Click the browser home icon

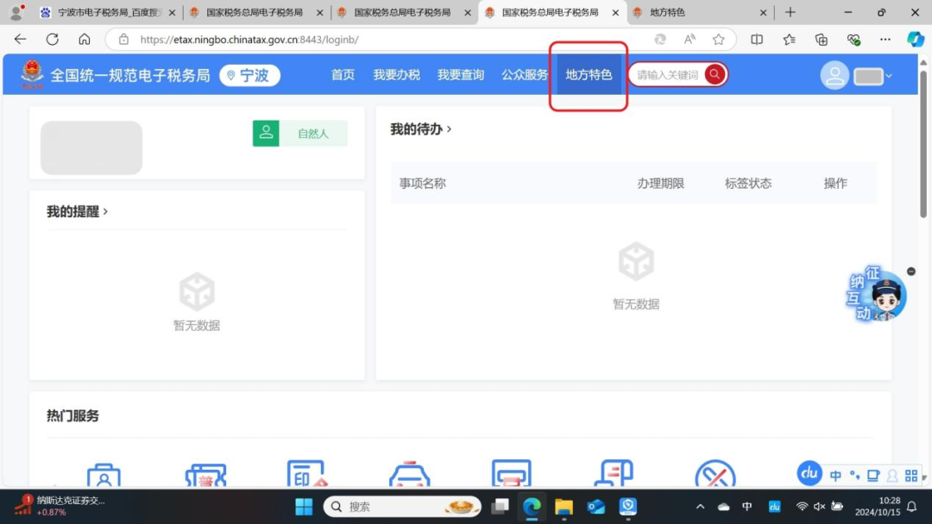click(x=85, y=40)
